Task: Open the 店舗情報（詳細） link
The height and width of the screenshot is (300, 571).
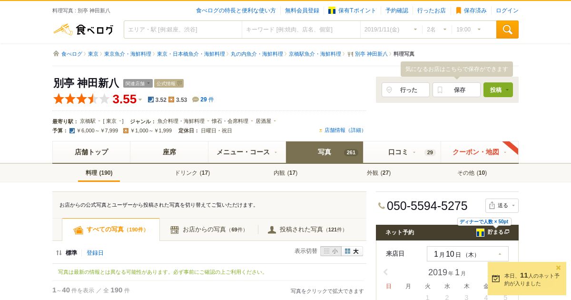Action: point(345,130)
